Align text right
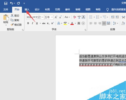This screenshot has width=126, height=100. coord(100,23)
